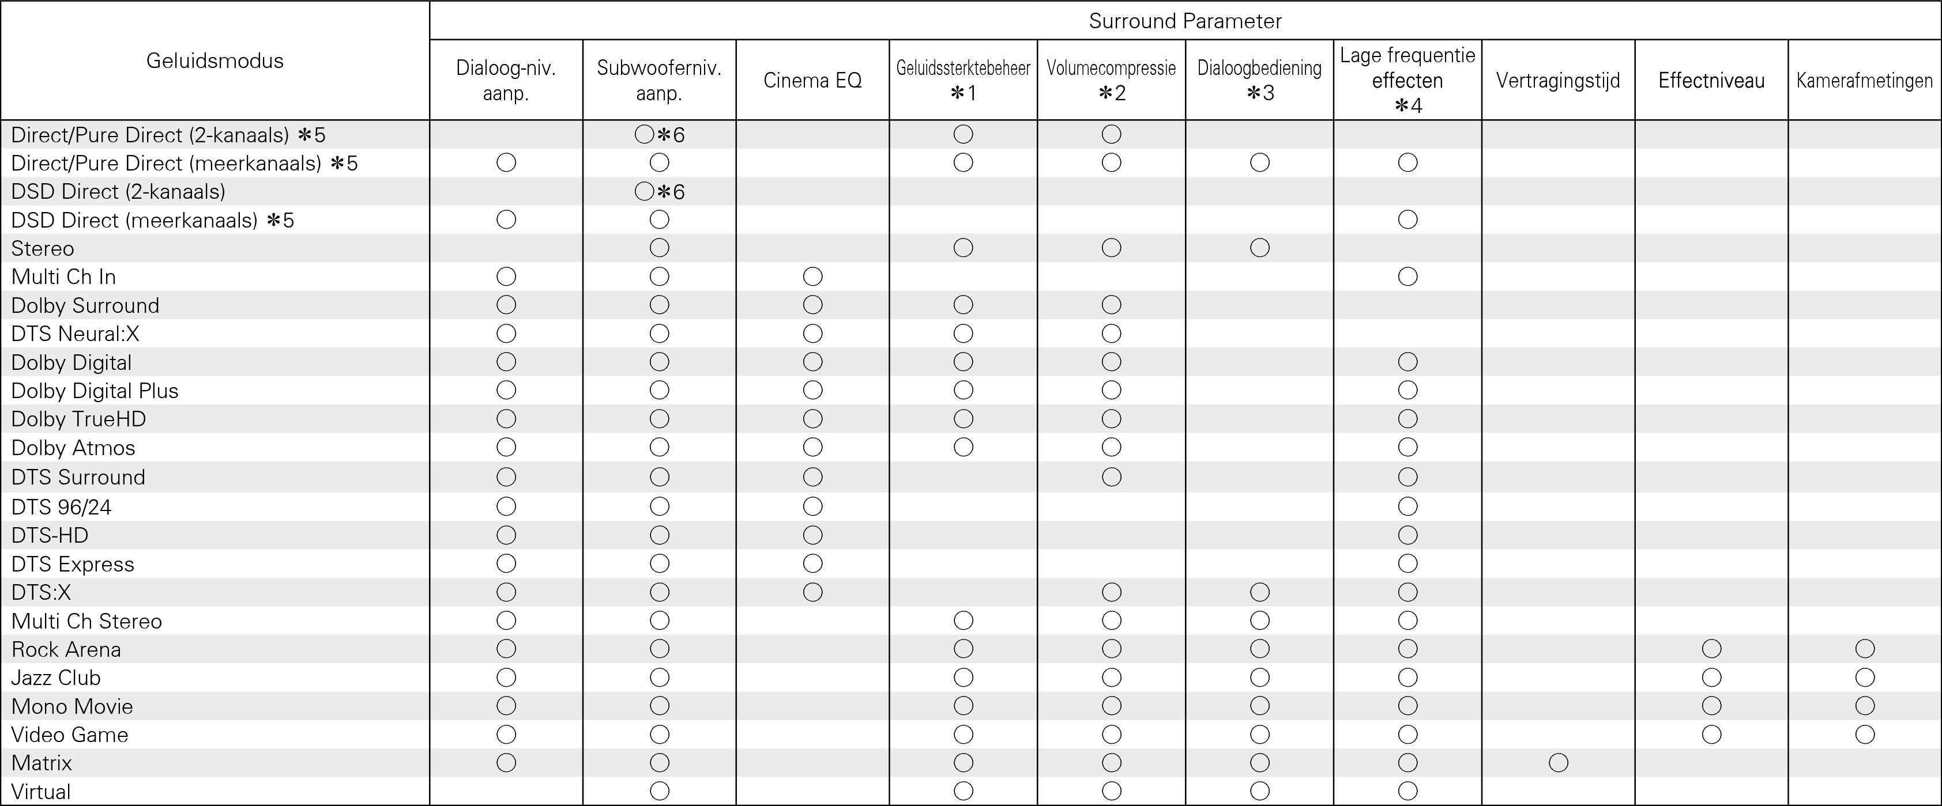The image size is (1942, 806).
Task: Select the Stereo row's Dialoogbediening circle
Action: tap(1259, 248)
